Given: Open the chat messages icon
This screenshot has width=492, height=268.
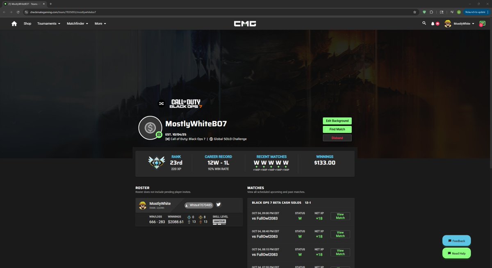Looking at the screenshot, I should [482, 24].
